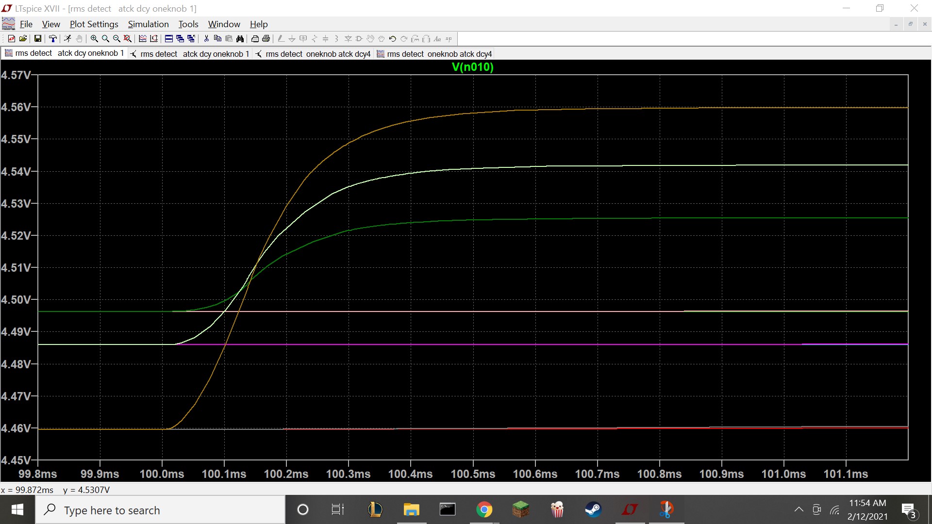The width and height of the screenshot is (932, 524).
Task: Click the 'Type here to search' box
Action: (x=160, y=510)
